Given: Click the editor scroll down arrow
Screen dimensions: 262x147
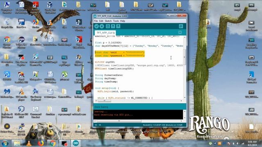Looking at the screenshot, I should tap(185, 98).
